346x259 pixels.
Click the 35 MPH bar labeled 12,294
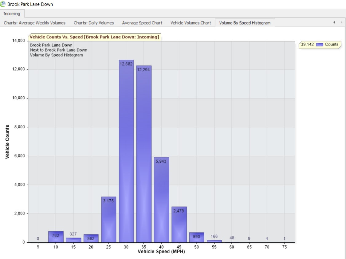pos(144,154)
